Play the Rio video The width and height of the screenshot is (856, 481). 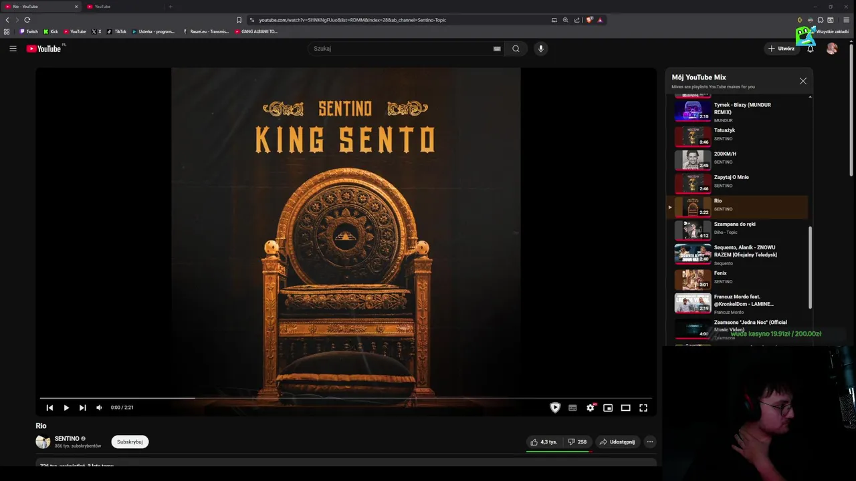66,408
